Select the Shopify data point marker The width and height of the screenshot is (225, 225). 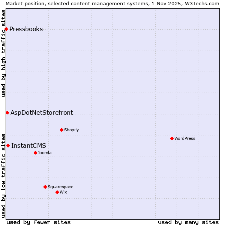pos(61,130)
